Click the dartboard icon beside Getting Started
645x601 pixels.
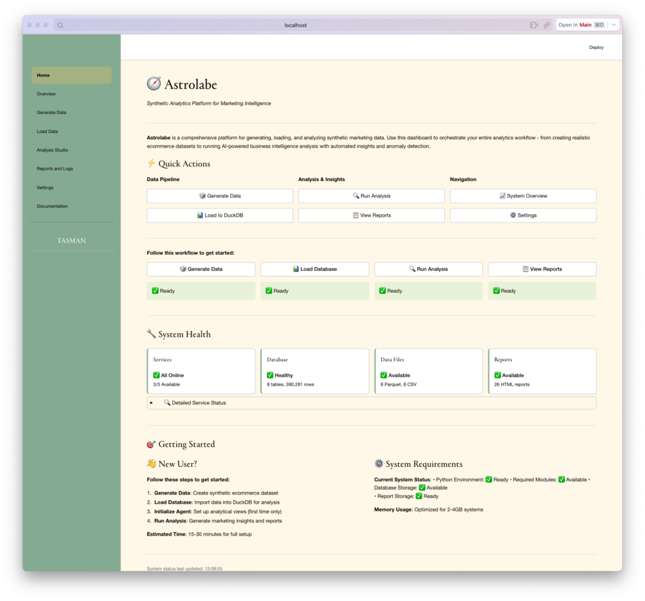click(151, 444)
